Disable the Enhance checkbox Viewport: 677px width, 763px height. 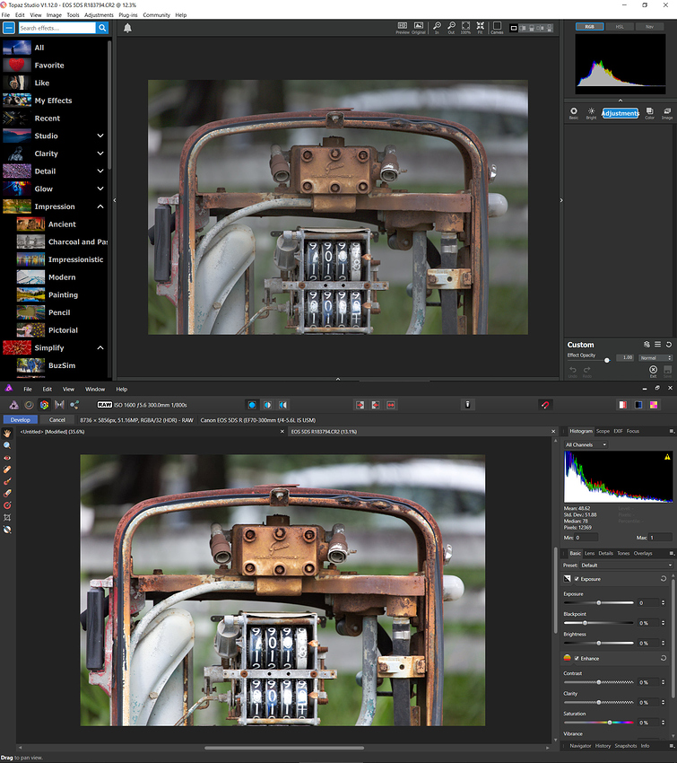(577, 658)
